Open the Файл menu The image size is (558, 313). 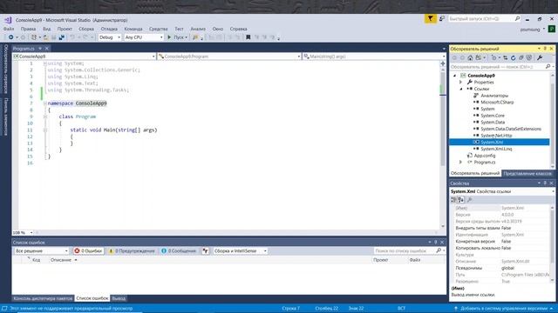click(x=9, y=29)
